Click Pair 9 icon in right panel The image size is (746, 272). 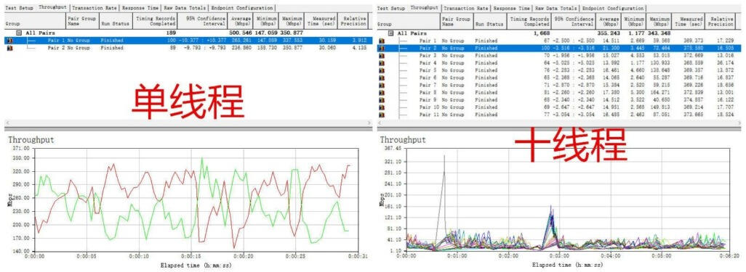(381, 99)
